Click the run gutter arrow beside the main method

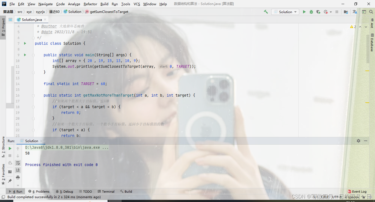(x=25, y=55)
